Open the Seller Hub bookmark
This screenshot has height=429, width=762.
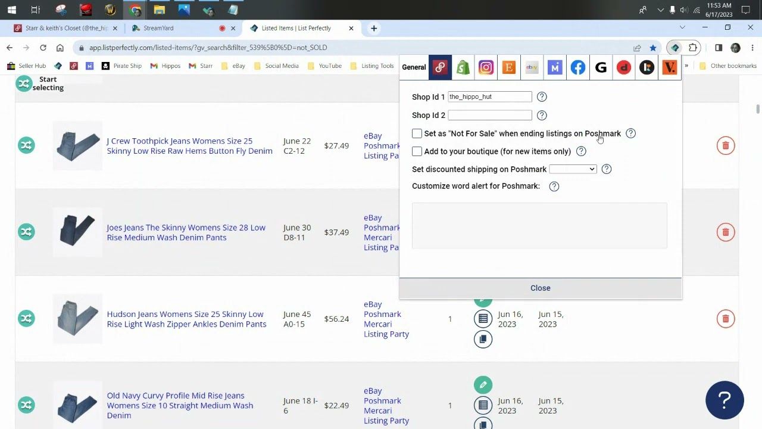26,66
